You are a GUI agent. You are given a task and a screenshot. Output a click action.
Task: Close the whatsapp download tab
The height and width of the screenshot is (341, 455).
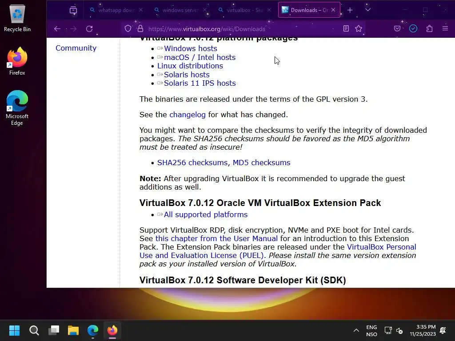click(x=141, y=10)
